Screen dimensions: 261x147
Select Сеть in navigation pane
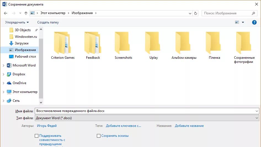16,101
